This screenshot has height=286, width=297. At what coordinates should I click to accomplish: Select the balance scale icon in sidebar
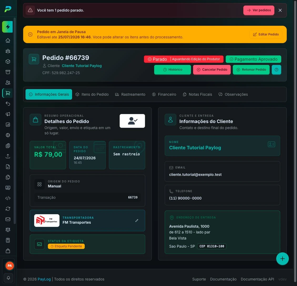tap(8, 230)
